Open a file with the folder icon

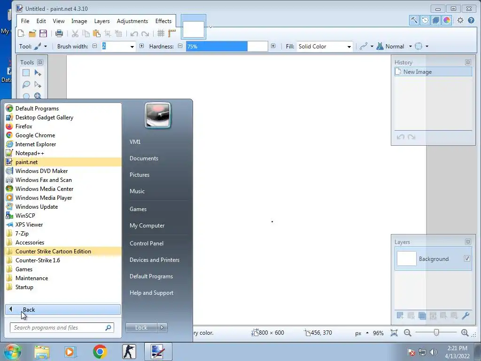point(32,33)
